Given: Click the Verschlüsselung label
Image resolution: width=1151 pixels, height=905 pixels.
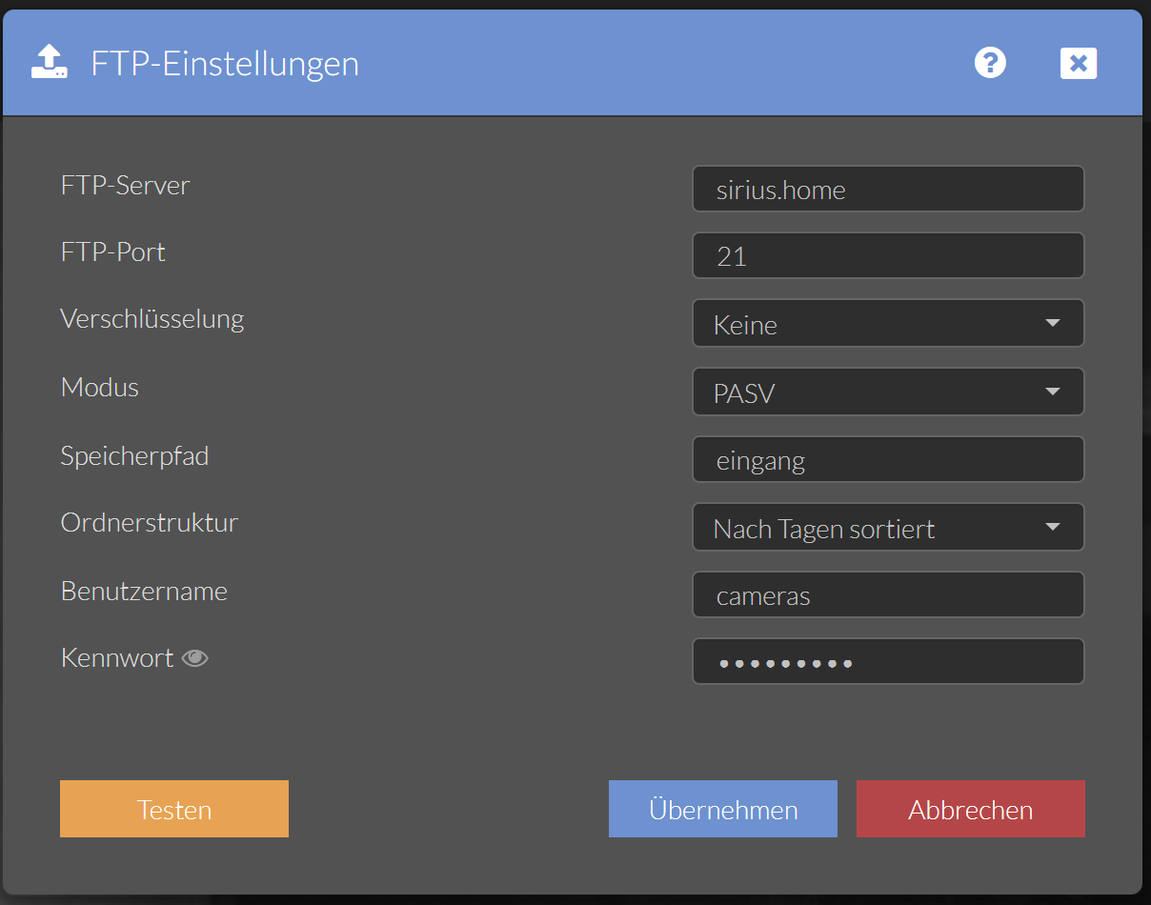Looking at the screenshot, I should click(152, 318).
